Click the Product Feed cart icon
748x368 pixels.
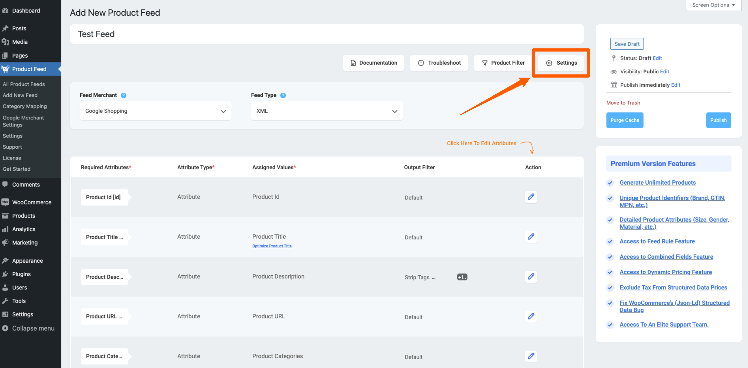[x=5, y=69]
